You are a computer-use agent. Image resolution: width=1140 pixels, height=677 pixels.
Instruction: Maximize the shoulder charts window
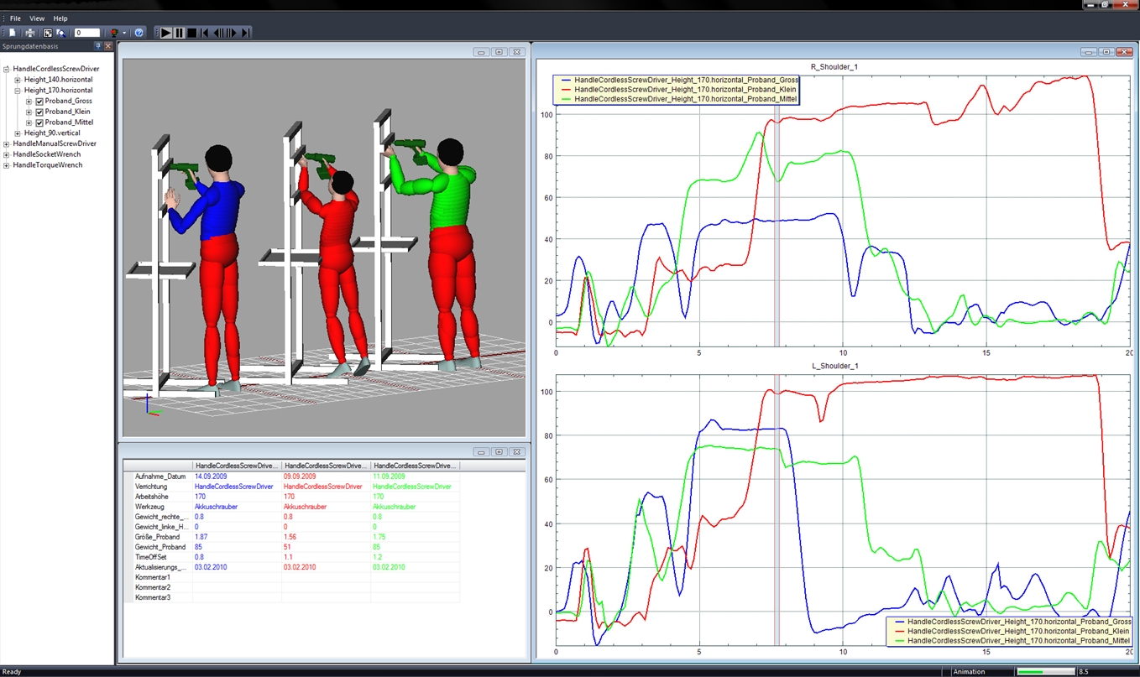1106,52
